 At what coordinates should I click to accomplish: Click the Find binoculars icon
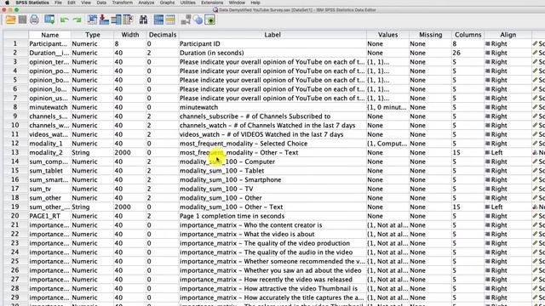[x=143, y=20]
